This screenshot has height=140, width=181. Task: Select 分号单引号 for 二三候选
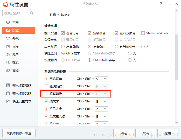pyautogui.click(x=116, y=47)
